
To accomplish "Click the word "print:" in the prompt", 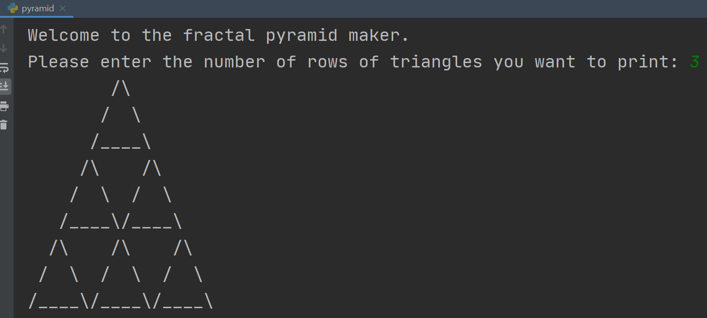I will 648,62.
